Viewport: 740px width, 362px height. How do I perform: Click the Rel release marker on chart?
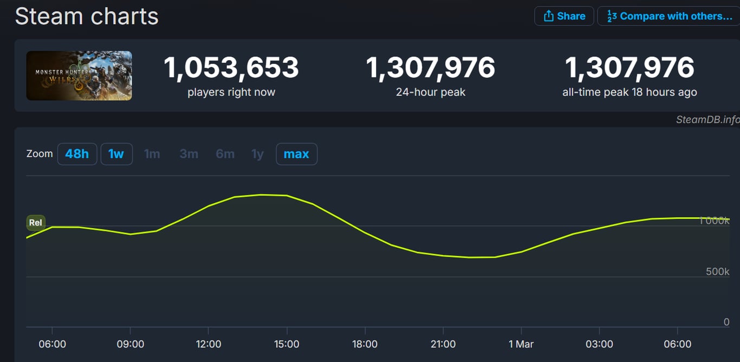(x=36, y=223)
